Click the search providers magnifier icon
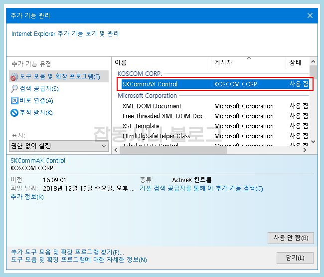This screenshot has width=324, height=277. (x=14, y=89)
